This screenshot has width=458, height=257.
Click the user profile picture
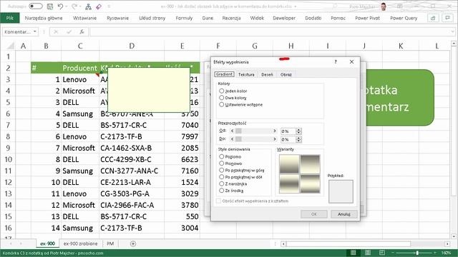click(384, 6)
